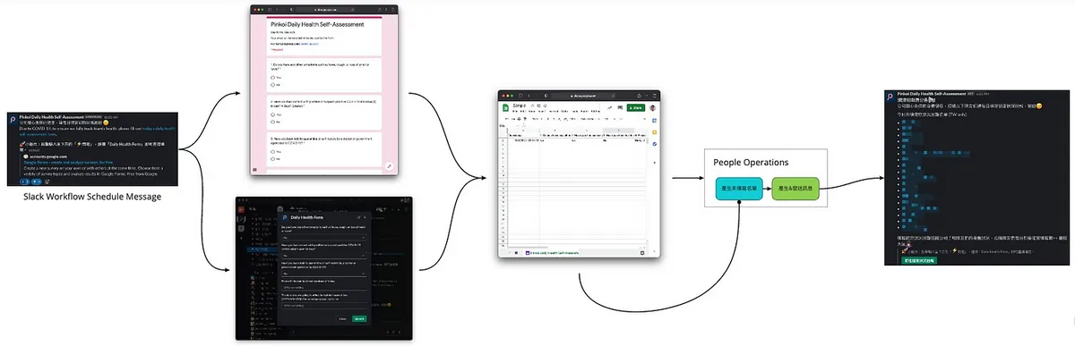
Task: Select the Pinkoi Daily Health Self-Assessment responses sheet tab
Action: [552, 253]
